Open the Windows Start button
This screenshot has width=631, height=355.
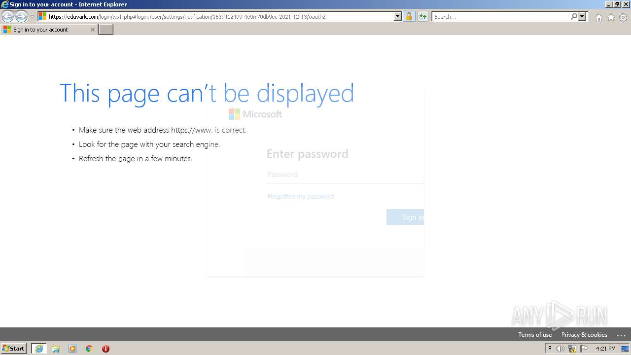point(14,348)
